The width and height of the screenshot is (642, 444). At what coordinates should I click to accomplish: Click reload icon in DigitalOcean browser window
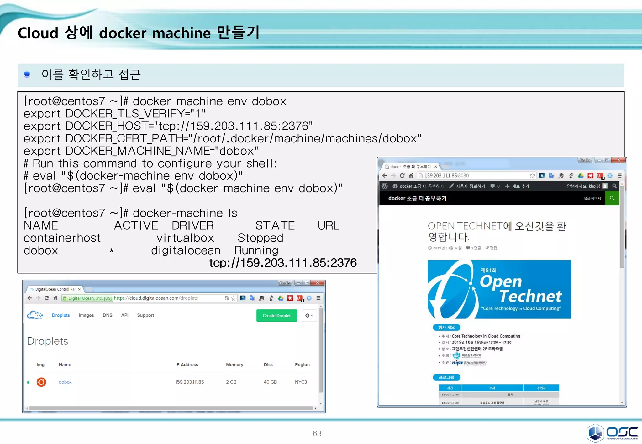pos(47,298)
